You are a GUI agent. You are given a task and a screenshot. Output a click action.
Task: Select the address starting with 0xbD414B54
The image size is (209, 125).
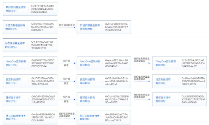(43, 99)
